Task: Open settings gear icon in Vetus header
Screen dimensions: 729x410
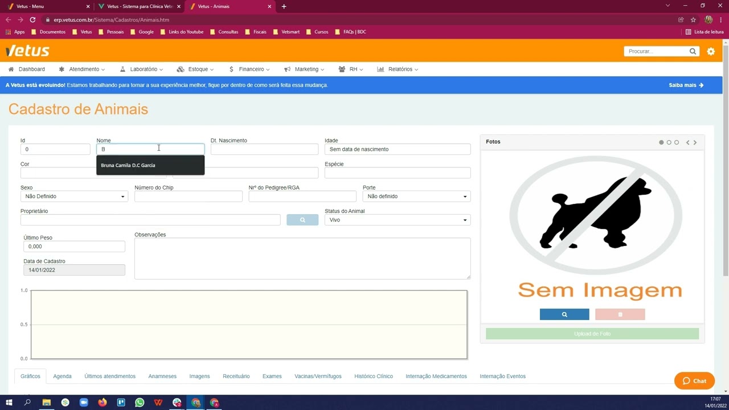Action: (711, 51)
